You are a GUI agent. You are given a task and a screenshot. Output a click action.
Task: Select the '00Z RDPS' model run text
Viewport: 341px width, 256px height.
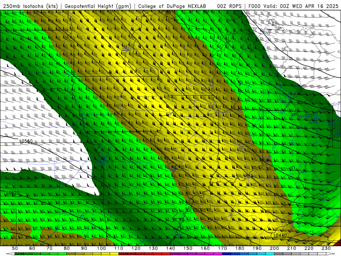(229, 6)
